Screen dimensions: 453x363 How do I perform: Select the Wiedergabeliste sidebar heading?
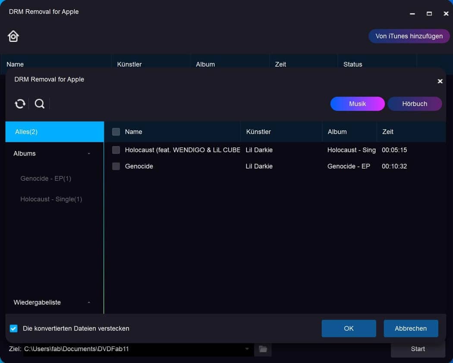37,302
